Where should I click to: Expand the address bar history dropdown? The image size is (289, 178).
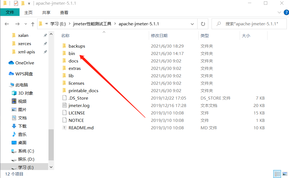coord(192,24)
